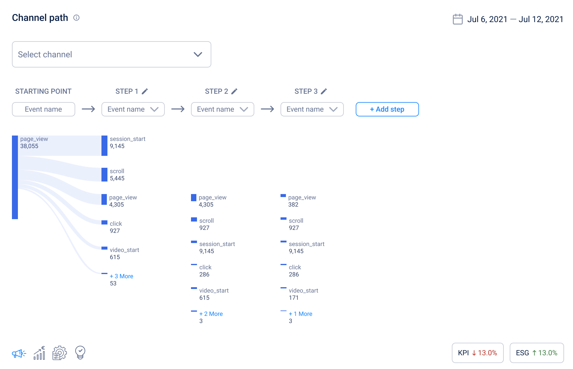Select scroll 5,445 node in Step 1
Screen dimensions: 573x369
point(104,175)
